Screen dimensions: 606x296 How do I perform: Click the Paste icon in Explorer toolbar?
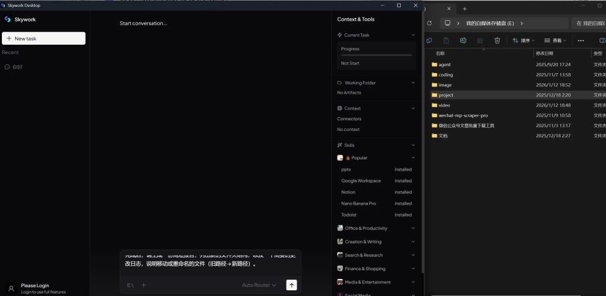click(446, 40)
